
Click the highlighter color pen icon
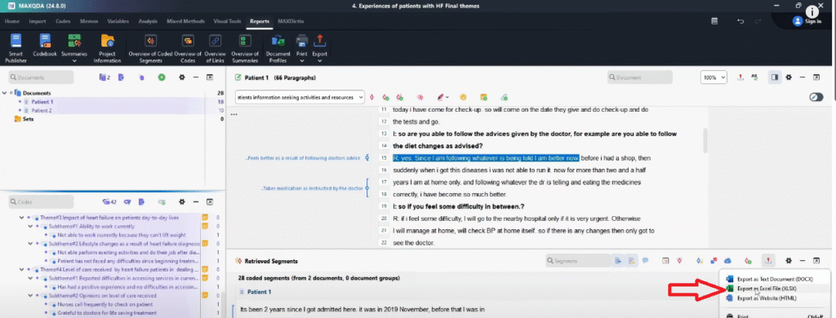440,98
